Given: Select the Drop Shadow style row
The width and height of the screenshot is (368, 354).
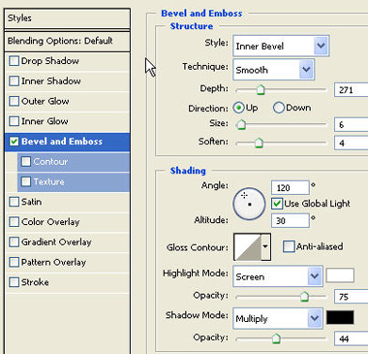Looking at the screenshot, I should 68,61.
